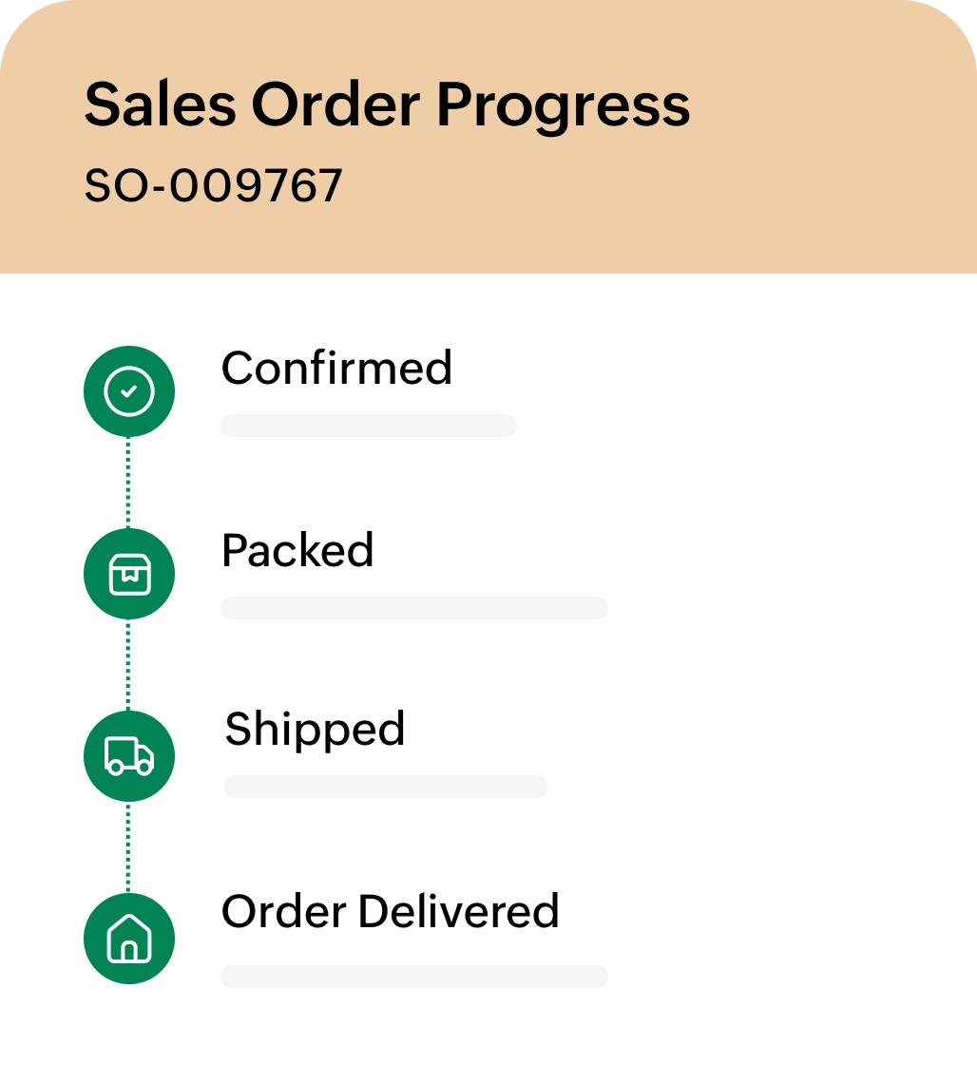
Task: Click order number SO-009767
Action: click(213, 186)
